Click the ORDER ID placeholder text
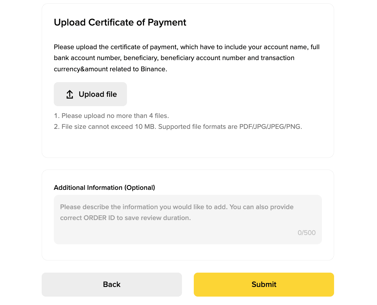 click(x=100, y=218)
